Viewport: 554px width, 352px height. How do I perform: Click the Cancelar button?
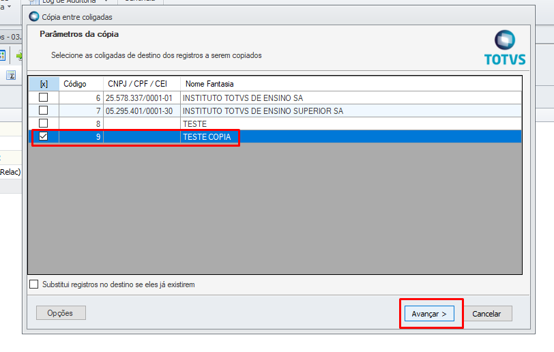click(486, 314)
